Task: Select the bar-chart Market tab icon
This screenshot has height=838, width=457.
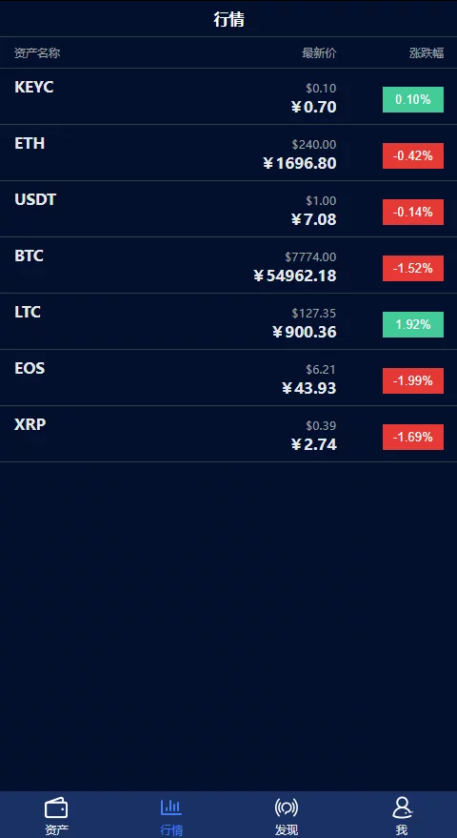Action: coord(171,807)
